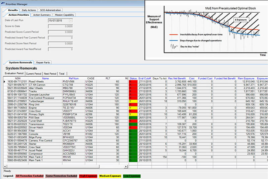Click the yellow status cell for Turbocharger
The image size is (268, 179).
click(133, 101)
